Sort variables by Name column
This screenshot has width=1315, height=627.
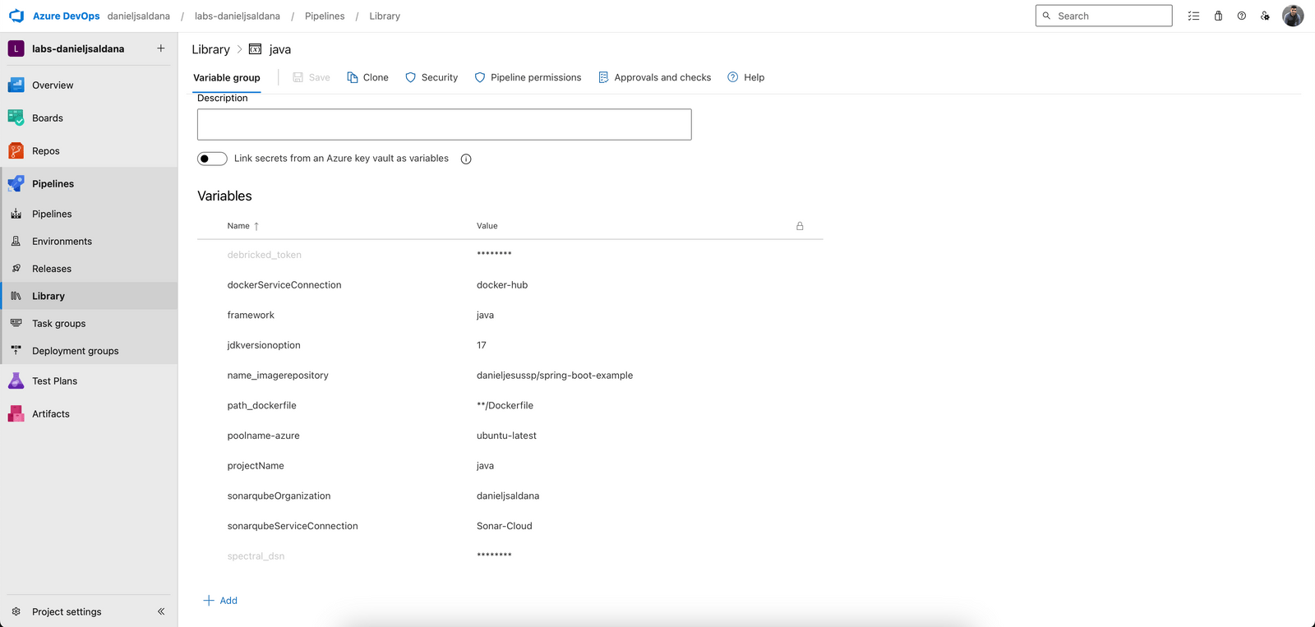[242, 226]
